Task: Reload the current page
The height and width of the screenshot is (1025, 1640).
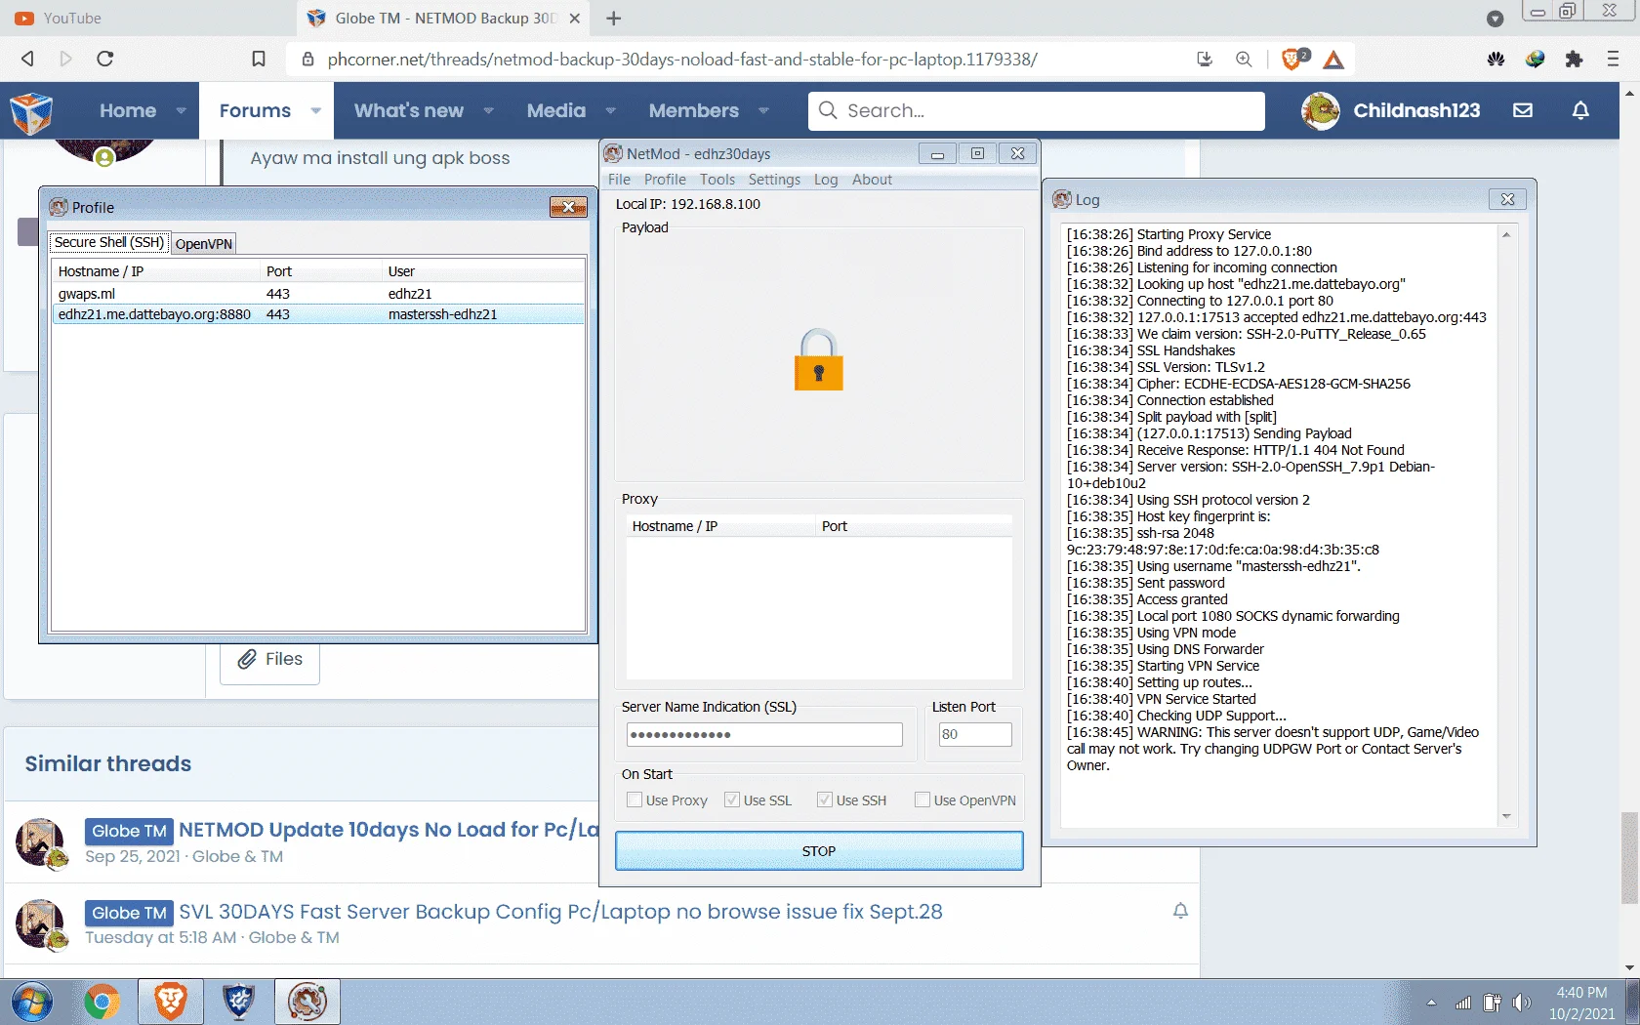Action: [x=105, y=59]
